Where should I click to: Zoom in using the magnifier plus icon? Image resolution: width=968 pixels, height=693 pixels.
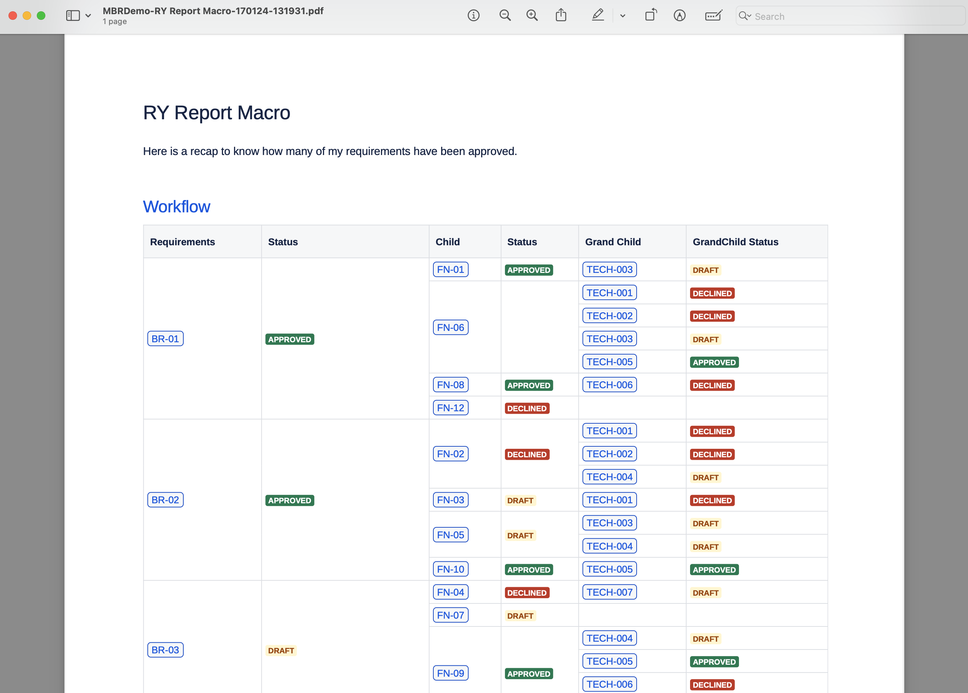click(532, 16)
